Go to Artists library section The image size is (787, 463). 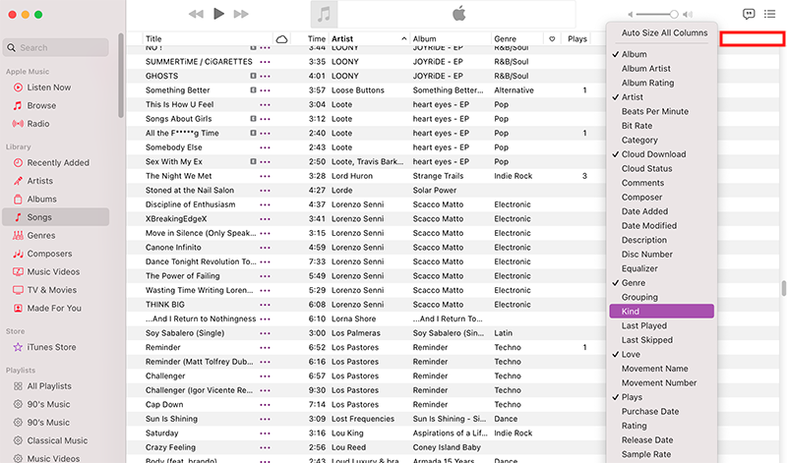coord(39,181)
